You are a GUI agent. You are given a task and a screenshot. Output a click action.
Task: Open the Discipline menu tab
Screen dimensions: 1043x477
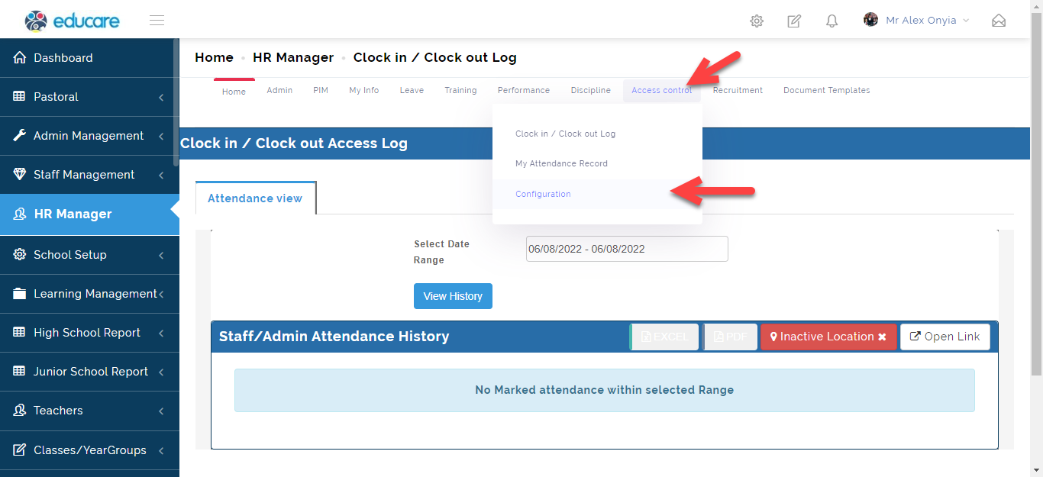point(591,90)
